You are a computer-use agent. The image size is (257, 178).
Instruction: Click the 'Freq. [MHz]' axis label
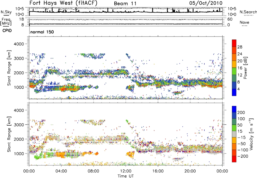coord(6,22)
